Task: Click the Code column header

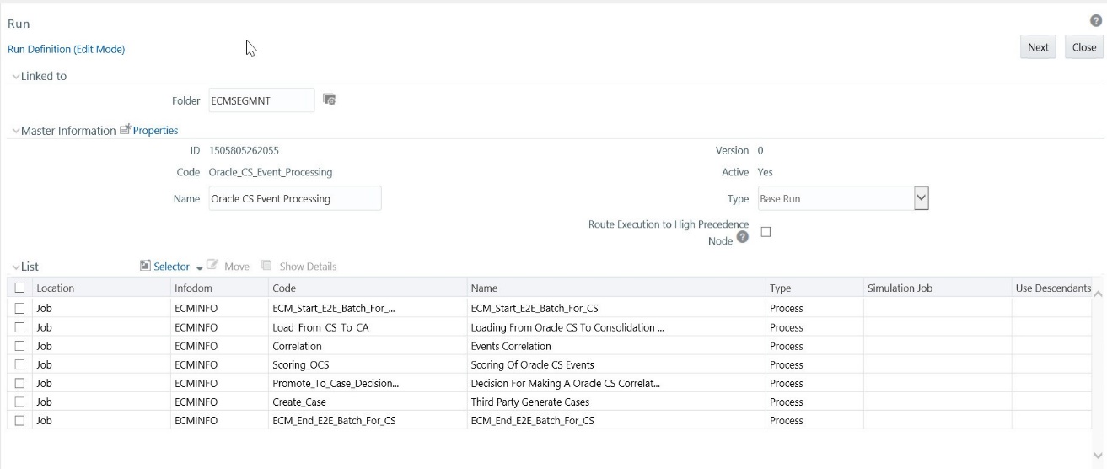Action: tap(368, 288)
